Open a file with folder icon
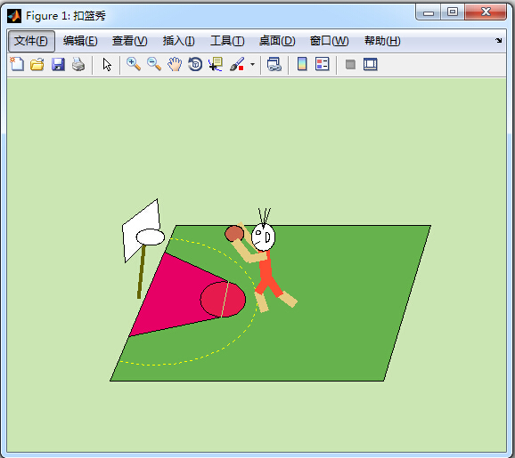Image resolution: width=515 pixels, height=458 pixels. point(37,64)
